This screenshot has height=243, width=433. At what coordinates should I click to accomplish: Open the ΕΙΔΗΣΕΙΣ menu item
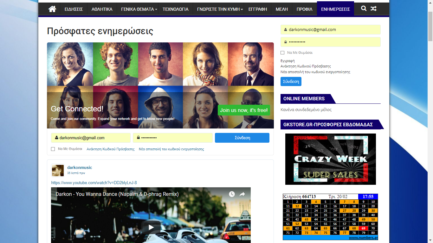74,9
